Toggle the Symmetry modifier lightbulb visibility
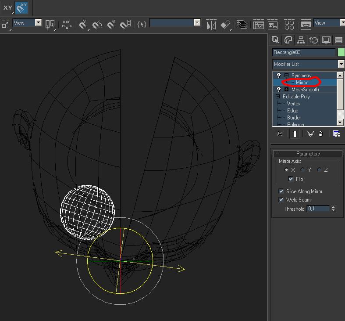Viewport: 345px width, 321px height. [x=279, y=76]
